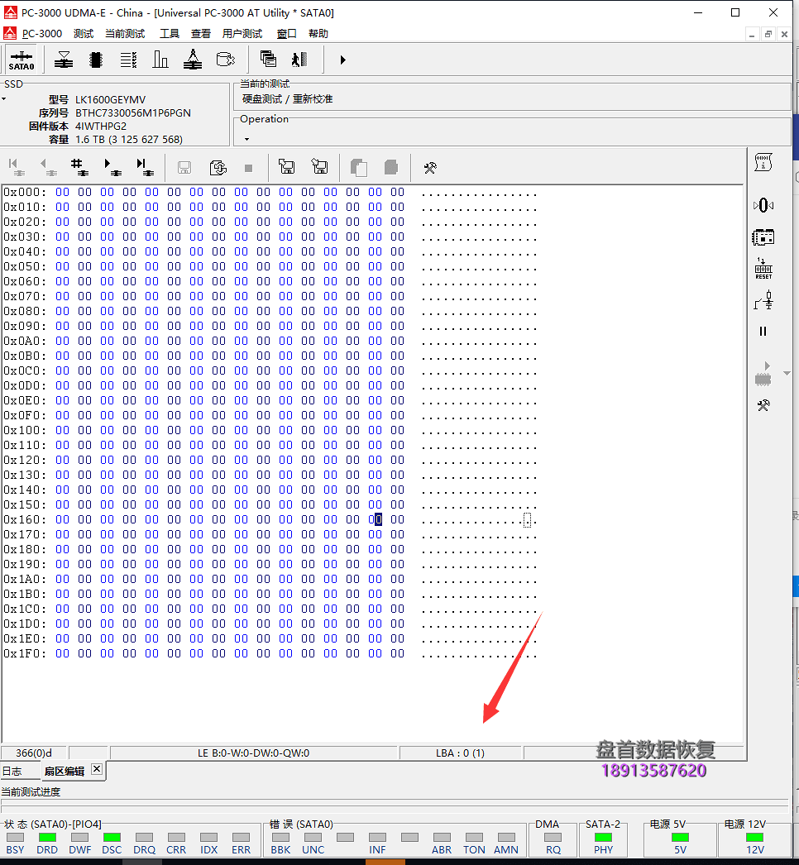Select the SATA0 port button

tap(22, 60)
